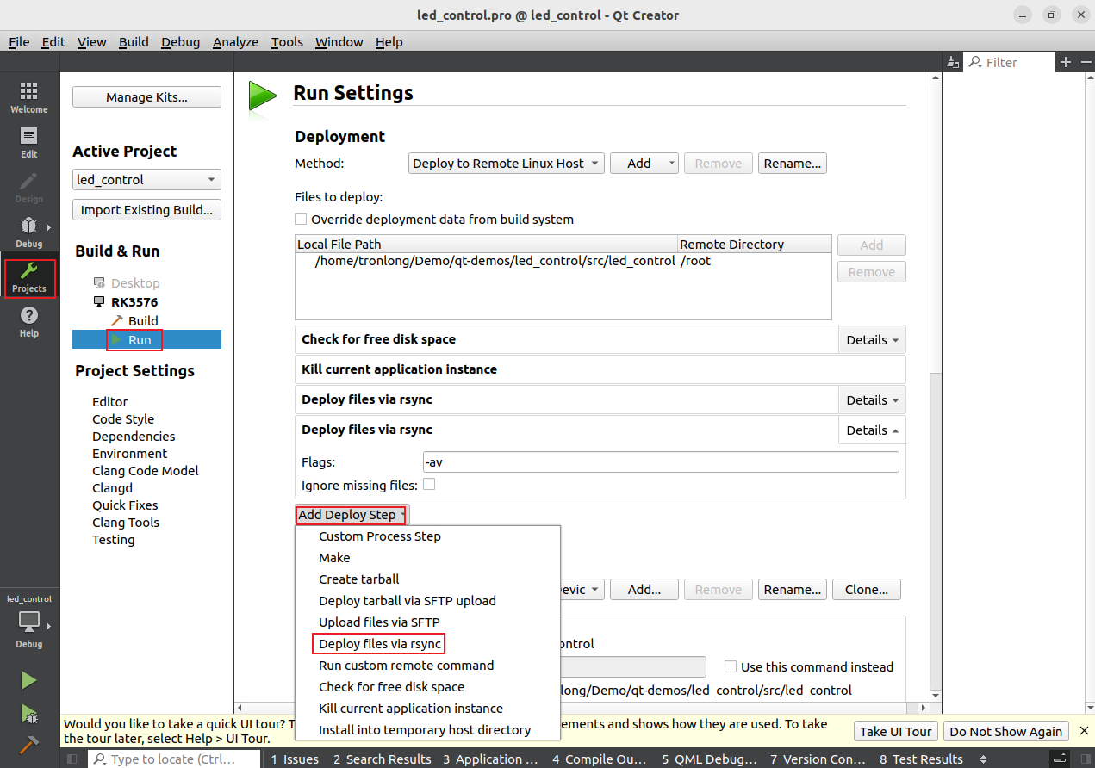The width and height of the screenshot is (1095, 768).
Task: Choose Upload files via SFTP
Action: click(x=427, y=622)
